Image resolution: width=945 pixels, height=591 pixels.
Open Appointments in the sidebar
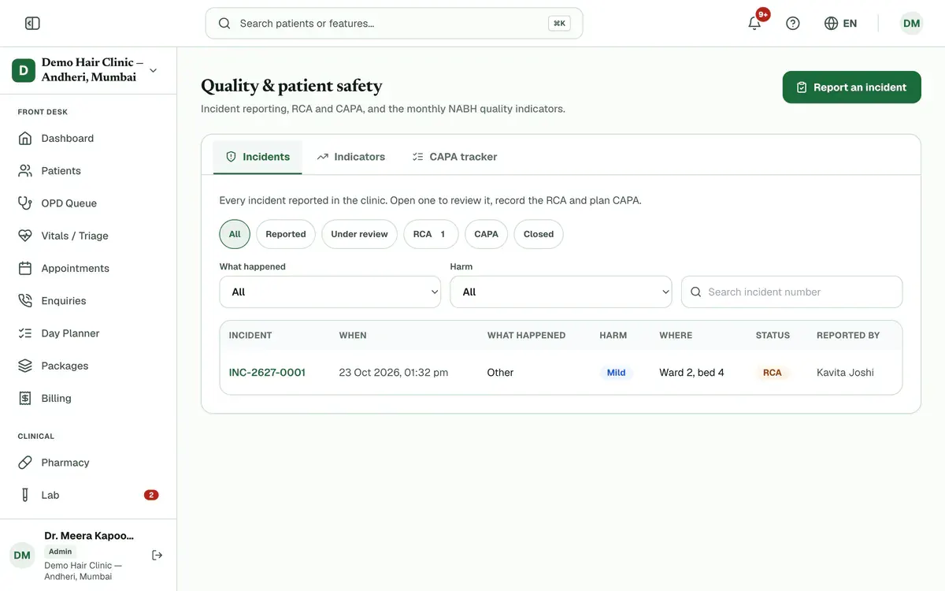point(88,268)
